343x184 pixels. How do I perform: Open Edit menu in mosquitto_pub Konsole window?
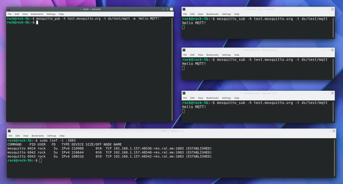pos(17,14)
